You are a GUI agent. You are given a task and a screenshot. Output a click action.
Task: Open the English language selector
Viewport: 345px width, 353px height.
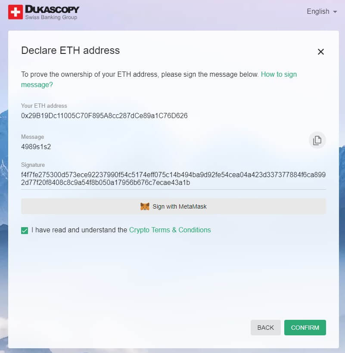click(322, 12)
